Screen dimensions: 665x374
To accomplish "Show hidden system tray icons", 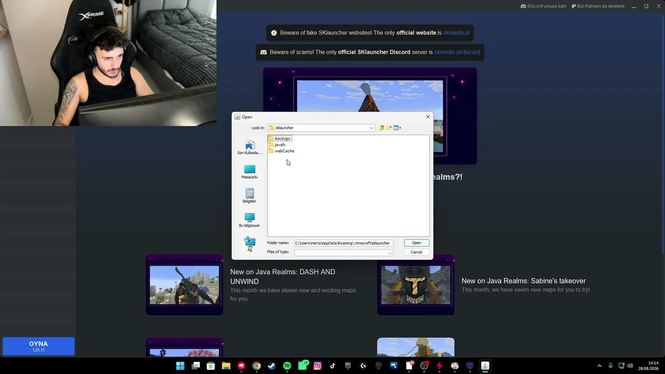I will click(600, 366).
